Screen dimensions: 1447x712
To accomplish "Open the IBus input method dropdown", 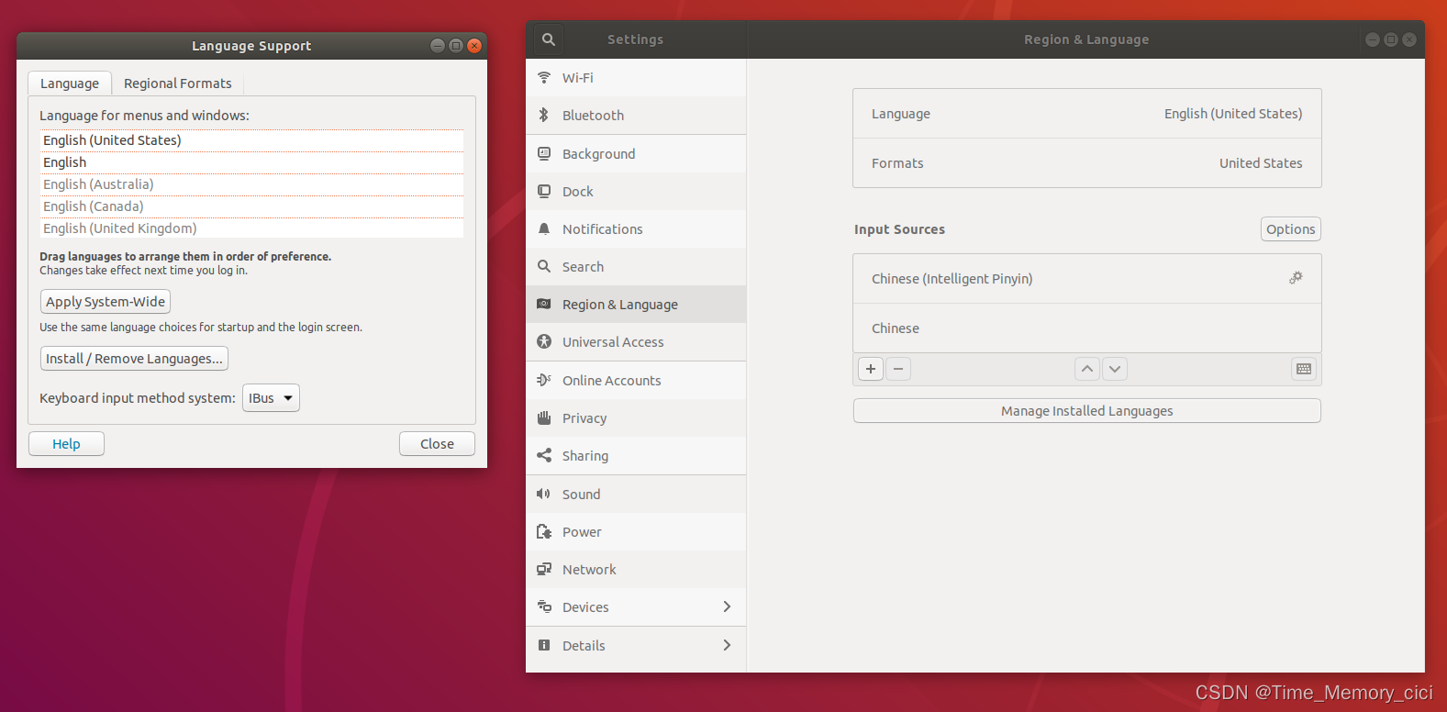I will [271, 398].
